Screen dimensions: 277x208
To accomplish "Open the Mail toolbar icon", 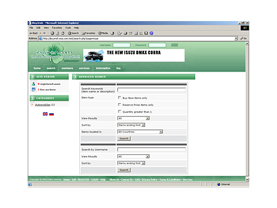I will pyautogui.click(x=119, y=33).
